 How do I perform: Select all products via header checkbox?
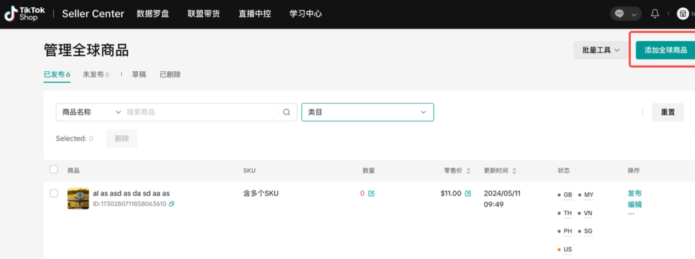coord(54,170)
